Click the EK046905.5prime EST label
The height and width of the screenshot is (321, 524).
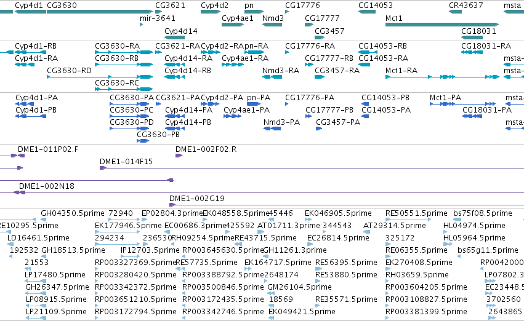pyautogui.click(x=338, y=213)
